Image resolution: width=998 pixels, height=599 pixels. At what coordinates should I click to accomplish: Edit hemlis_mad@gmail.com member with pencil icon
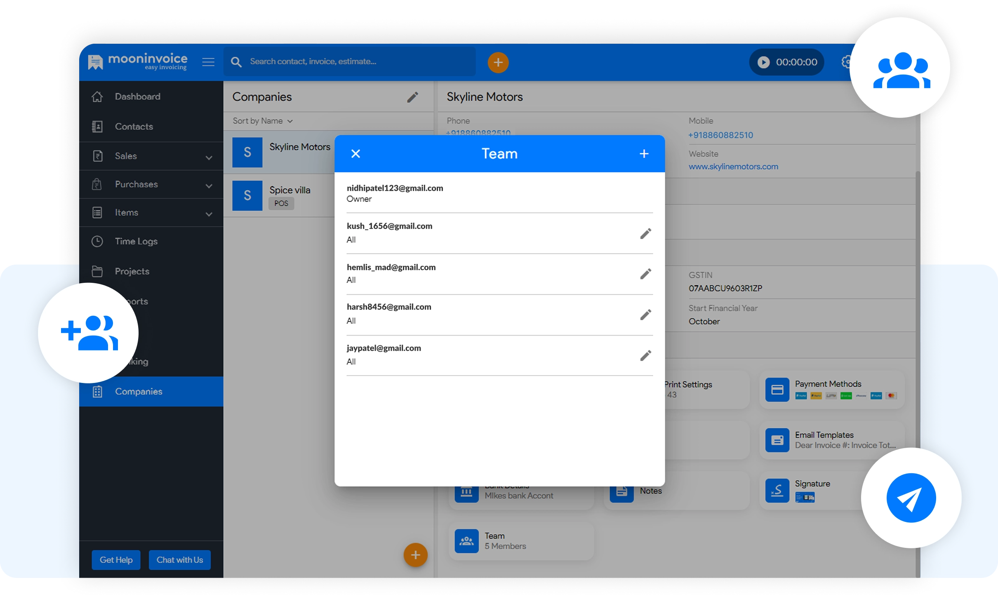pos(645,274)
